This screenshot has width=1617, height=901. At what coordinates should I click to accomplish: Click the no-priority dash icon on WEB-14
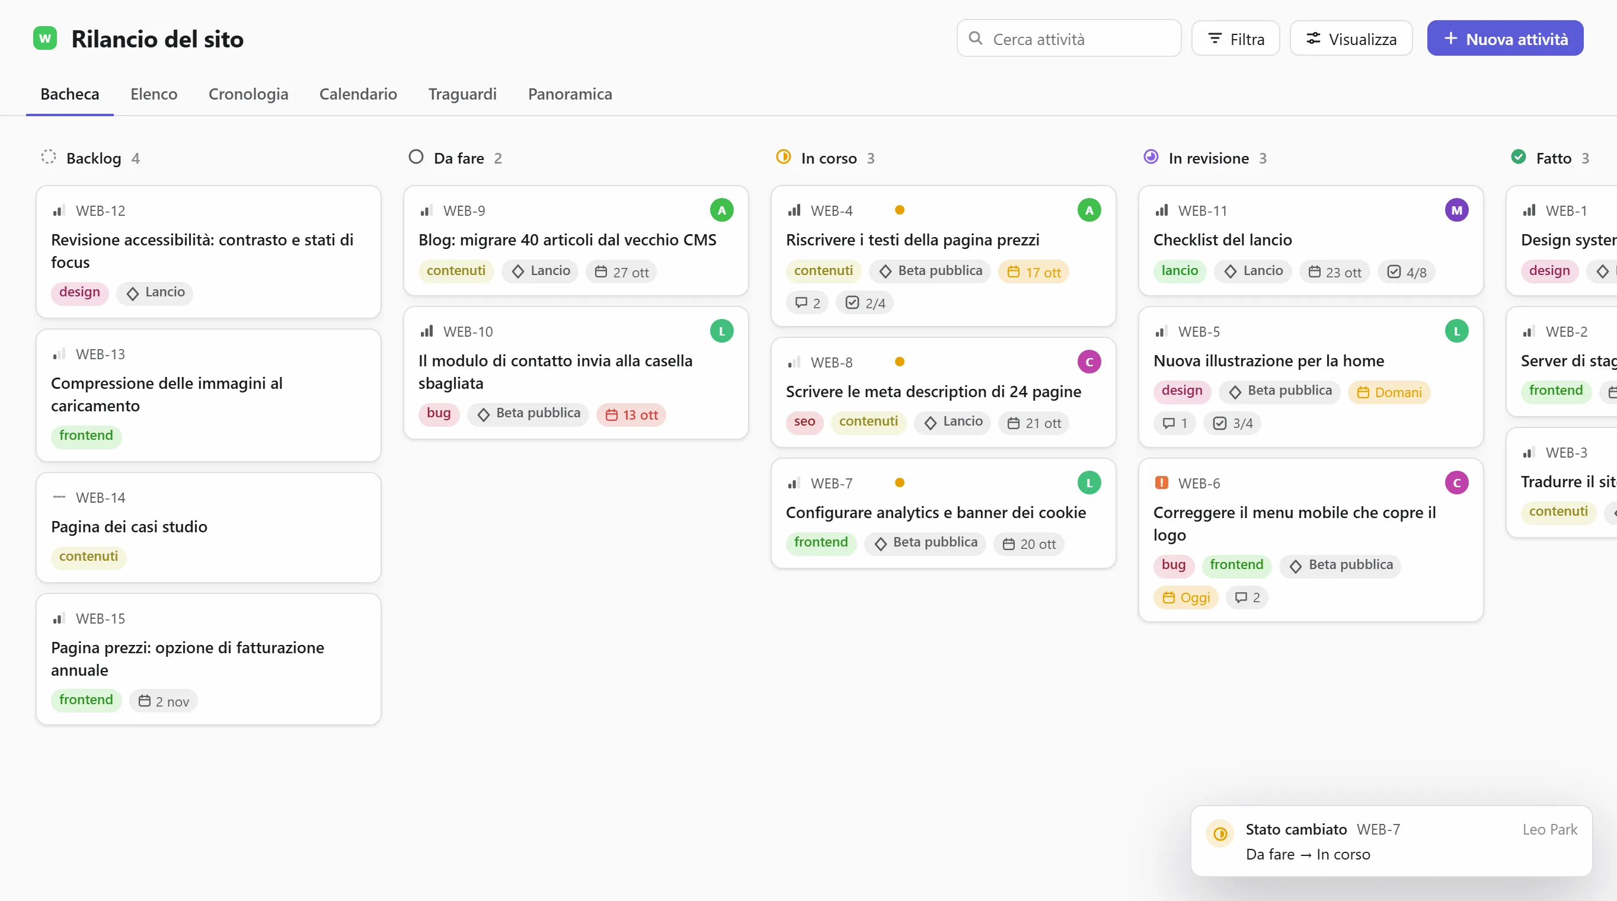pyautogui.click(x=59, y=497)
